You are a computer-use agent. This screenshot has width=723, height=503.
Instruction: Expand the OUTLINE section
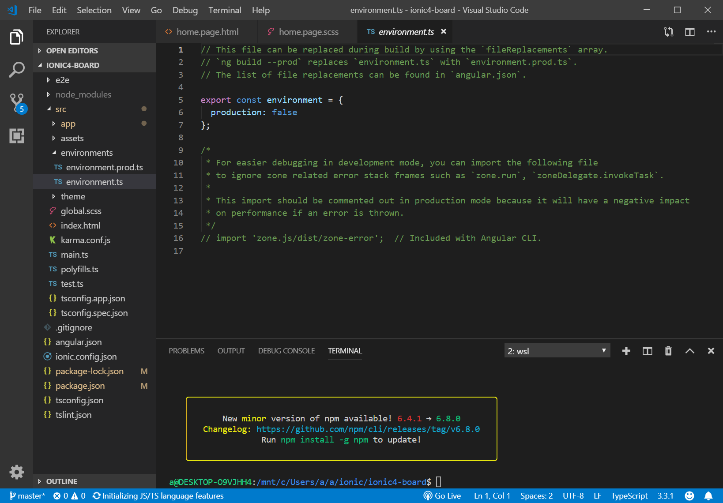[x=61, y=481]
